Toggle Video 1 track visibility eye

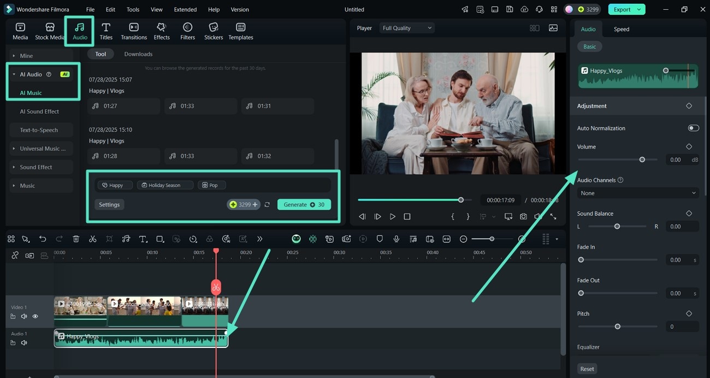pyautogui.click(x=35, y=316)
